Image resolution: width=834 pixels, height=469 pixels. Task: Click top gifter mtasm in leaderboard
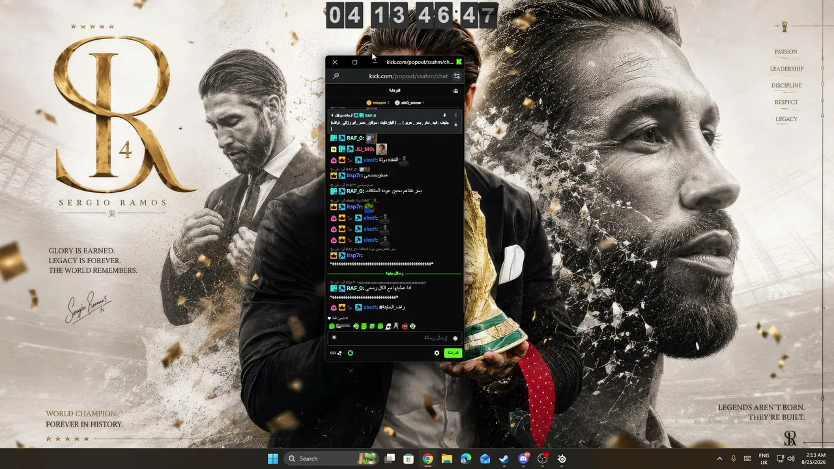[378, 103]
